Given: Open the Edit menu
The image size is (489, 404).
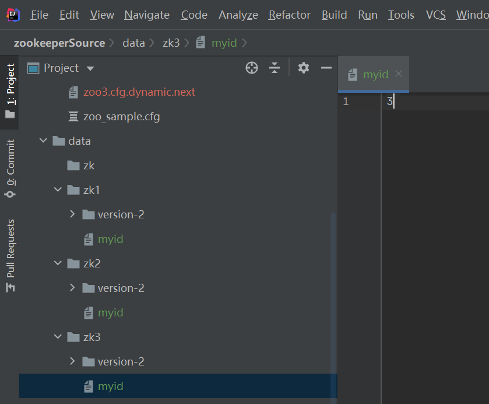Looking at the screenshot, I should tap(69, 15).
